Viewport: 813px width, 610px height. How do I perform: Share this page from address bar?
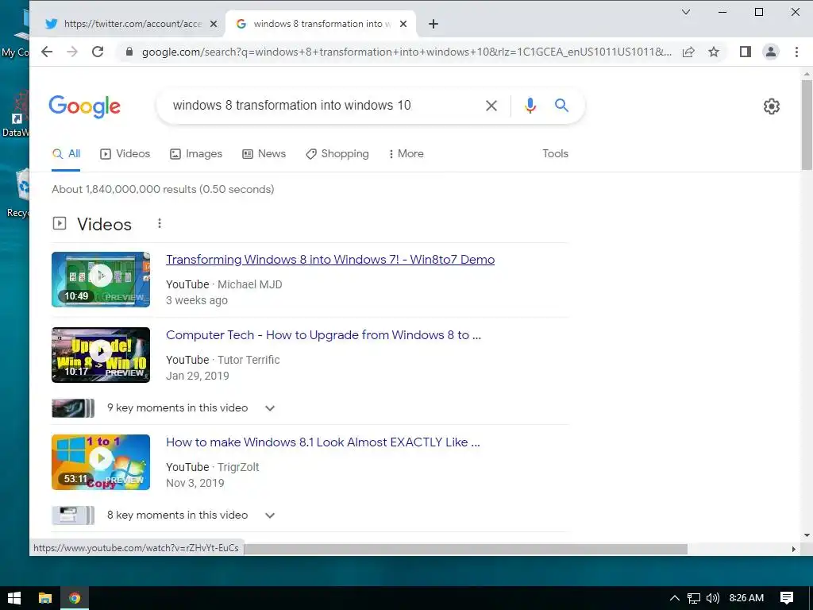click(x=688, y=52)
